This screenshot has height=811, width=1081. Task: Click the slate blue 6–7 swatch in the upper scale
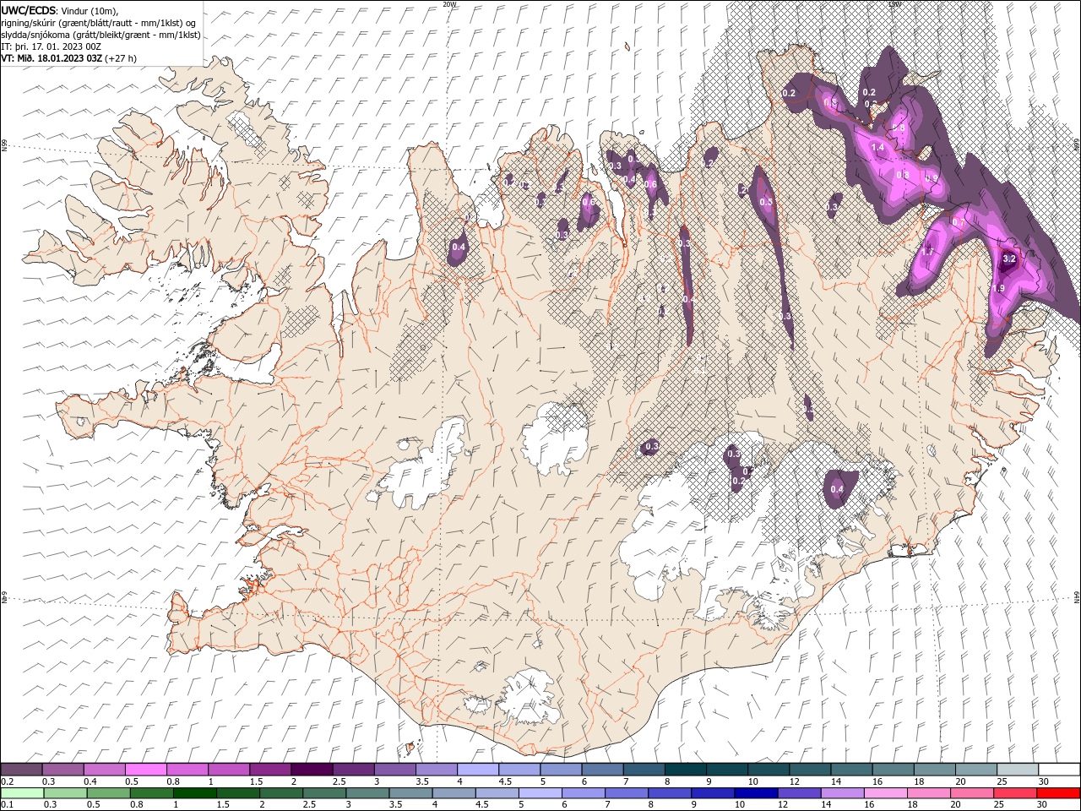tap(602, 770)
